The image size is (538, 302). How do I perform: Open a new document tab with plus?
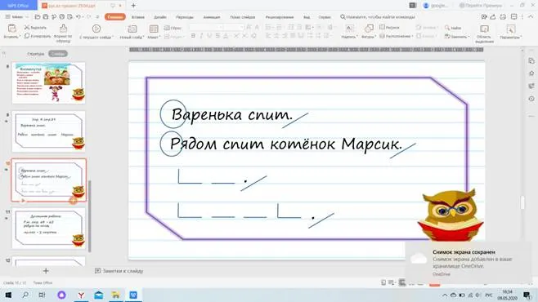pyautogui.click(x=133, y=6)
